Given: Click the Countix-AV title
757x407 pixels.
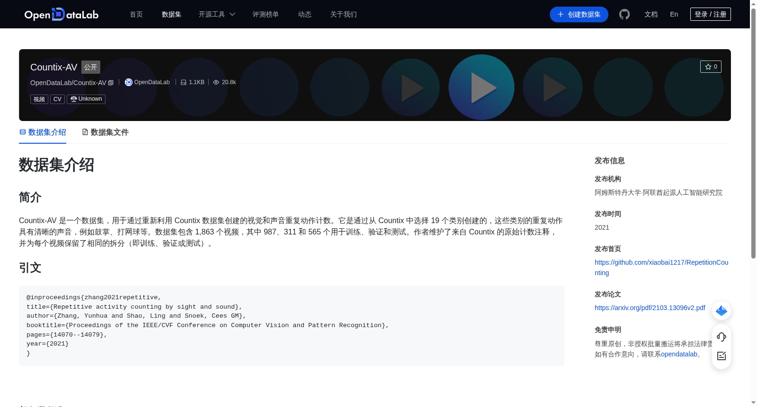Looking at the screenshot, I should click(54, 67).
